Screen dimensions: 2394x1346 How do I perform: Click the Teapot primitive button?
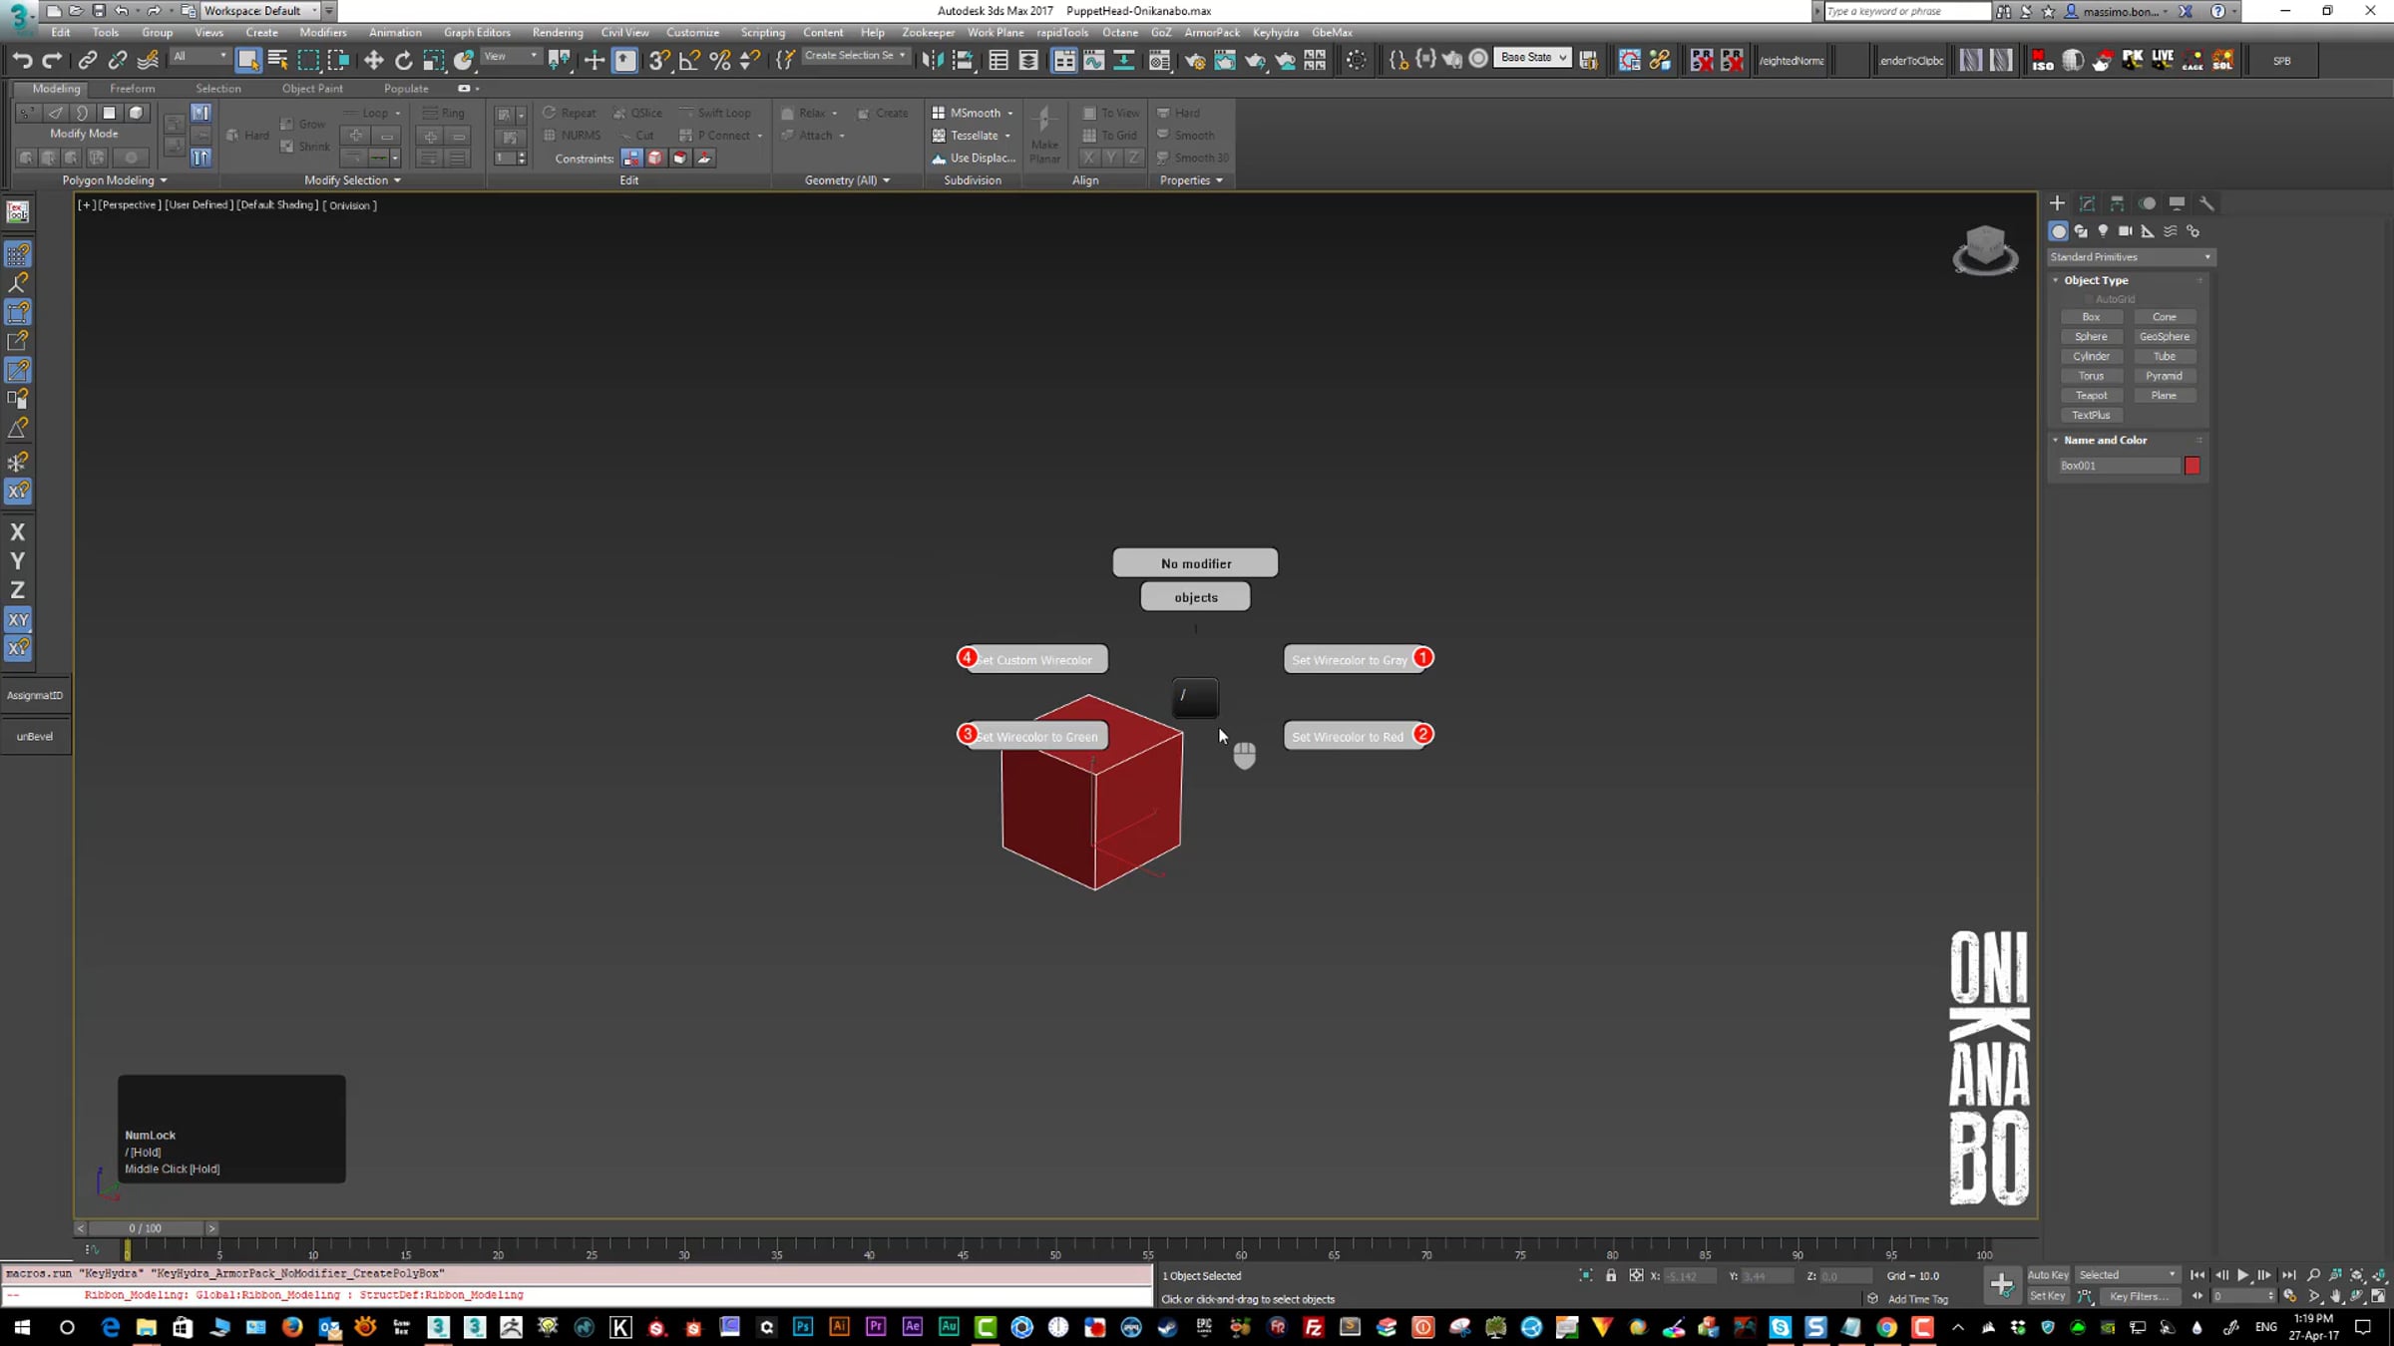(x=2091, y=396)
